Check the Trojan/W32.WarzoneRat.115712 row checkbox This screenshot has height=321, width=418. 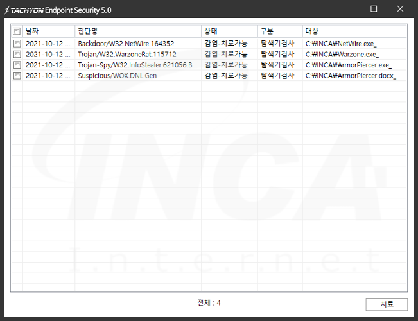pos(17,55)
